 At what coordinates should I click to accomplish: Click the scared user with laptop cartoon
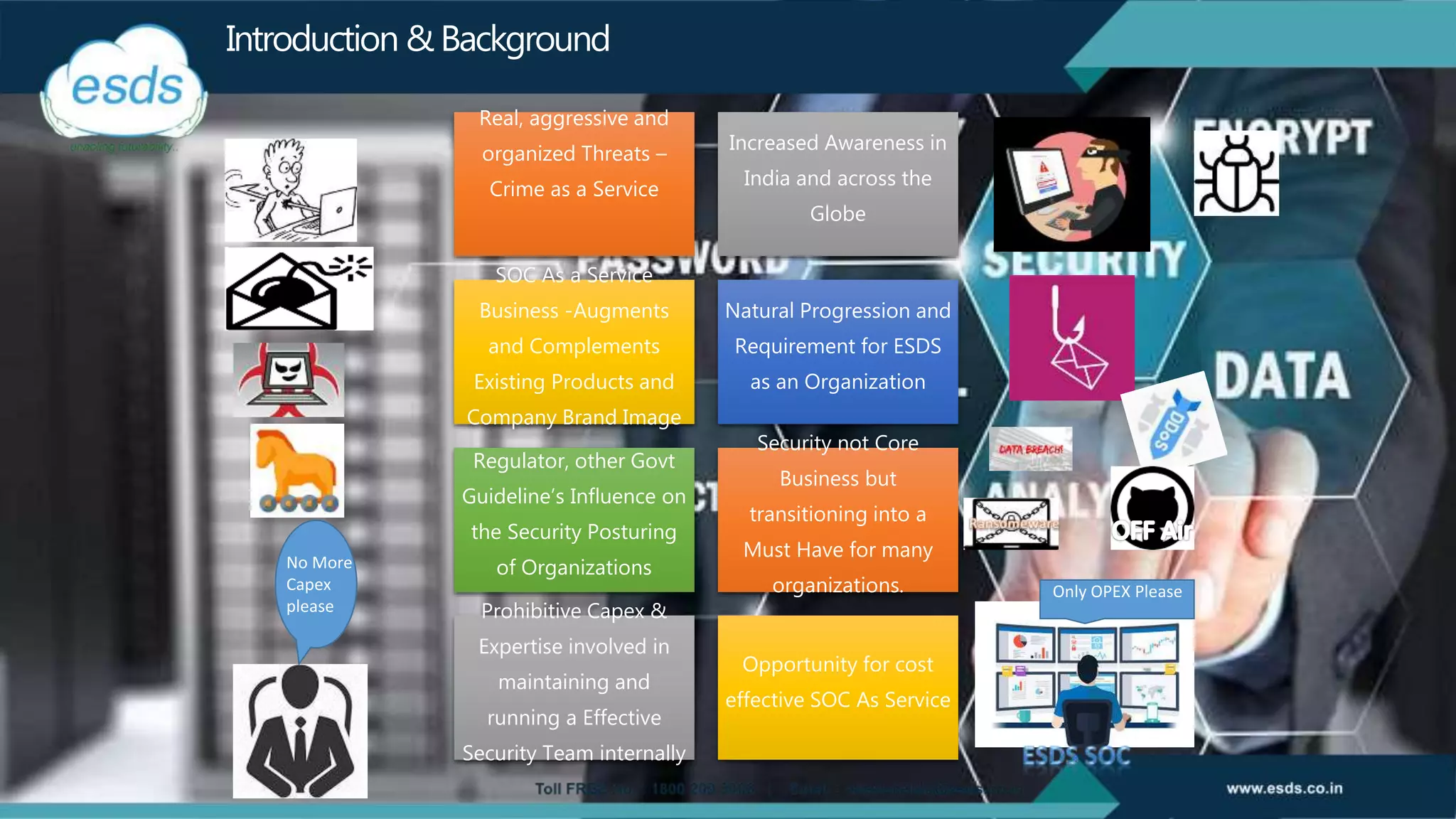point(291,190)
